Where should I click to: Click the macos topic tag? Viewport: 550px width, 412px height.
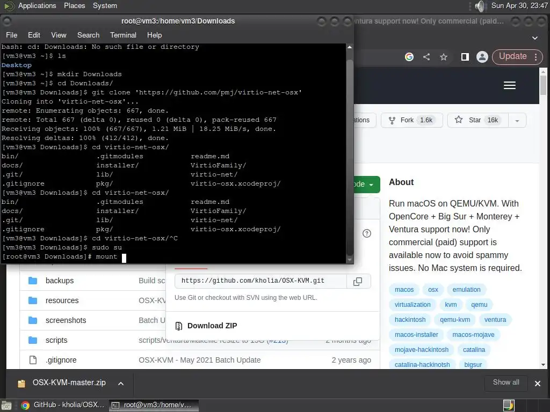coord(404,290)
